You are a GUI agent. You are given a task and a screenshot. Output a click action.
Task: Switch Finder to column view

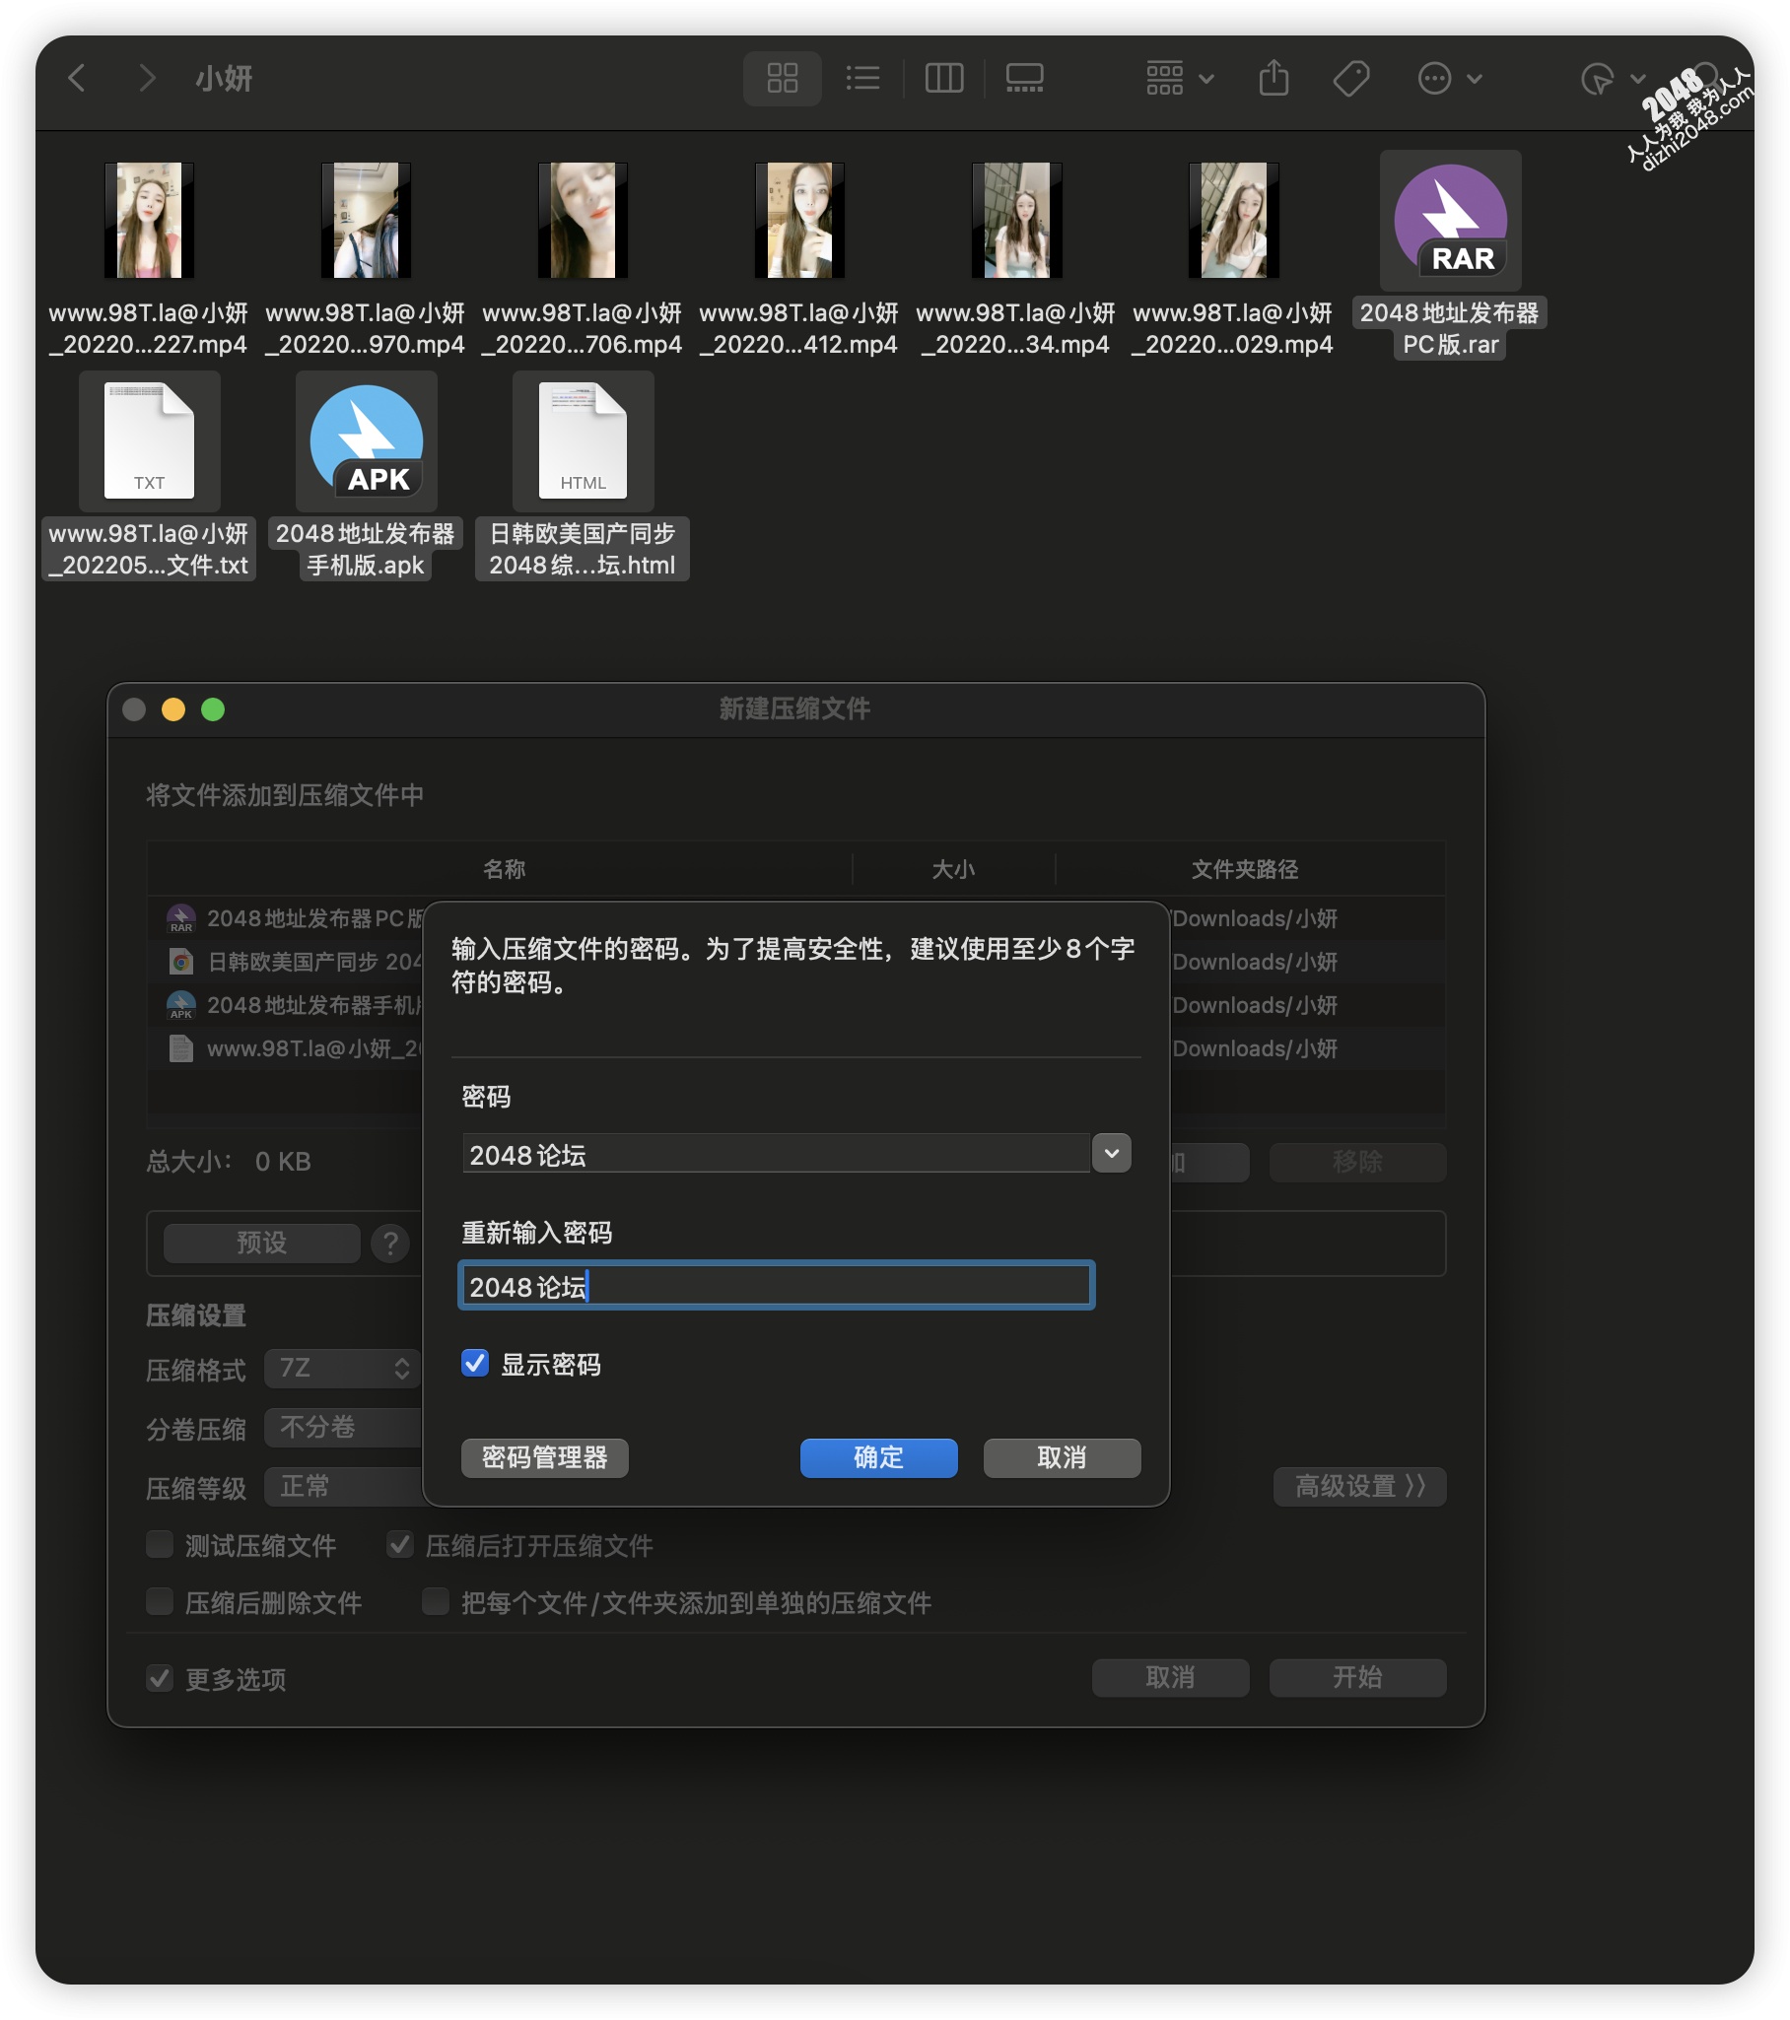(x=943, y=78)
